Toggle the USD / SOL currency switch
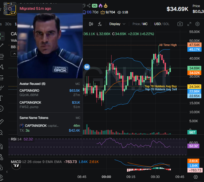This screenshot has height=182, width=204. (162, 24)
